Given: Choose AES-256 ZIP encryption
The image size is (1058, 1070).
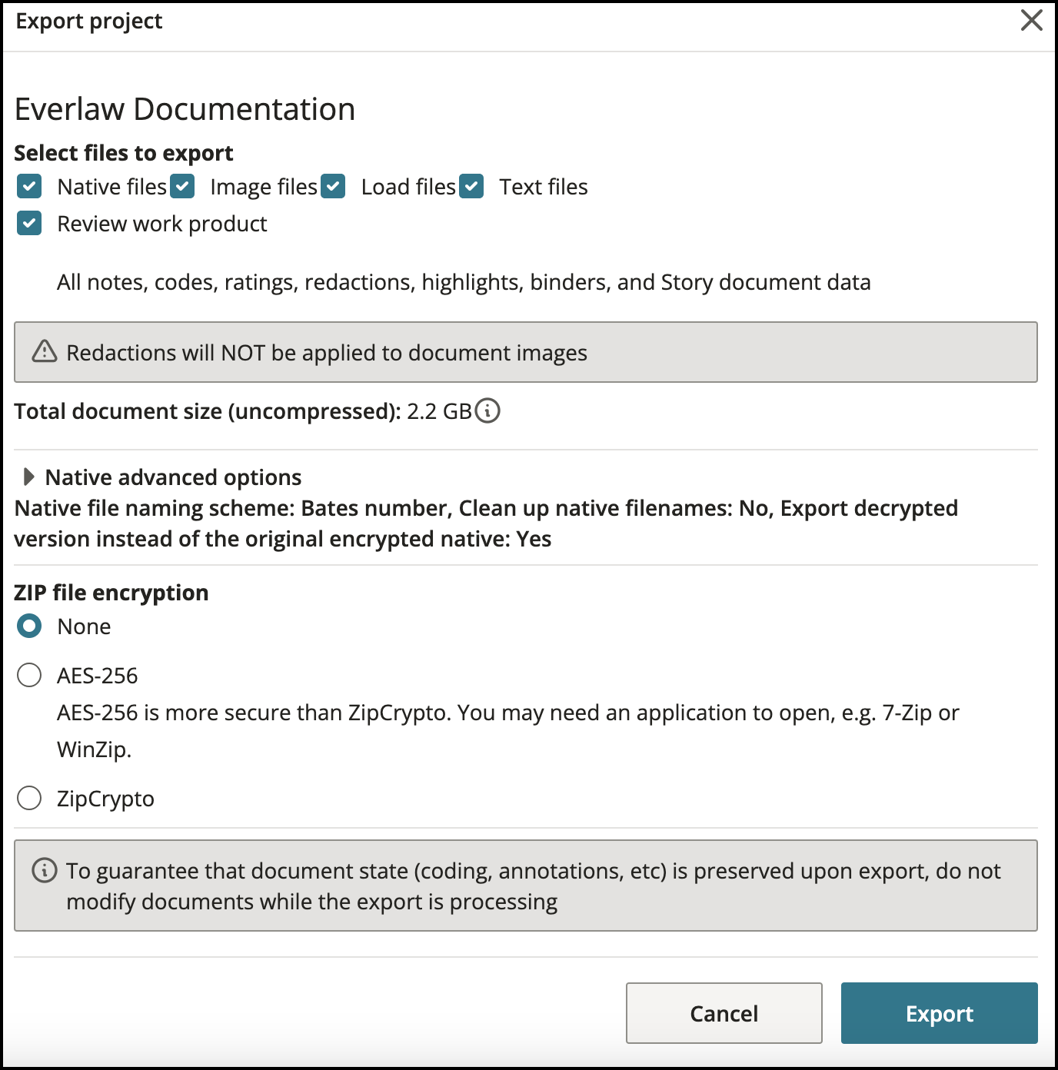Looking at the screenshot, I should click(x=29, y=676).
